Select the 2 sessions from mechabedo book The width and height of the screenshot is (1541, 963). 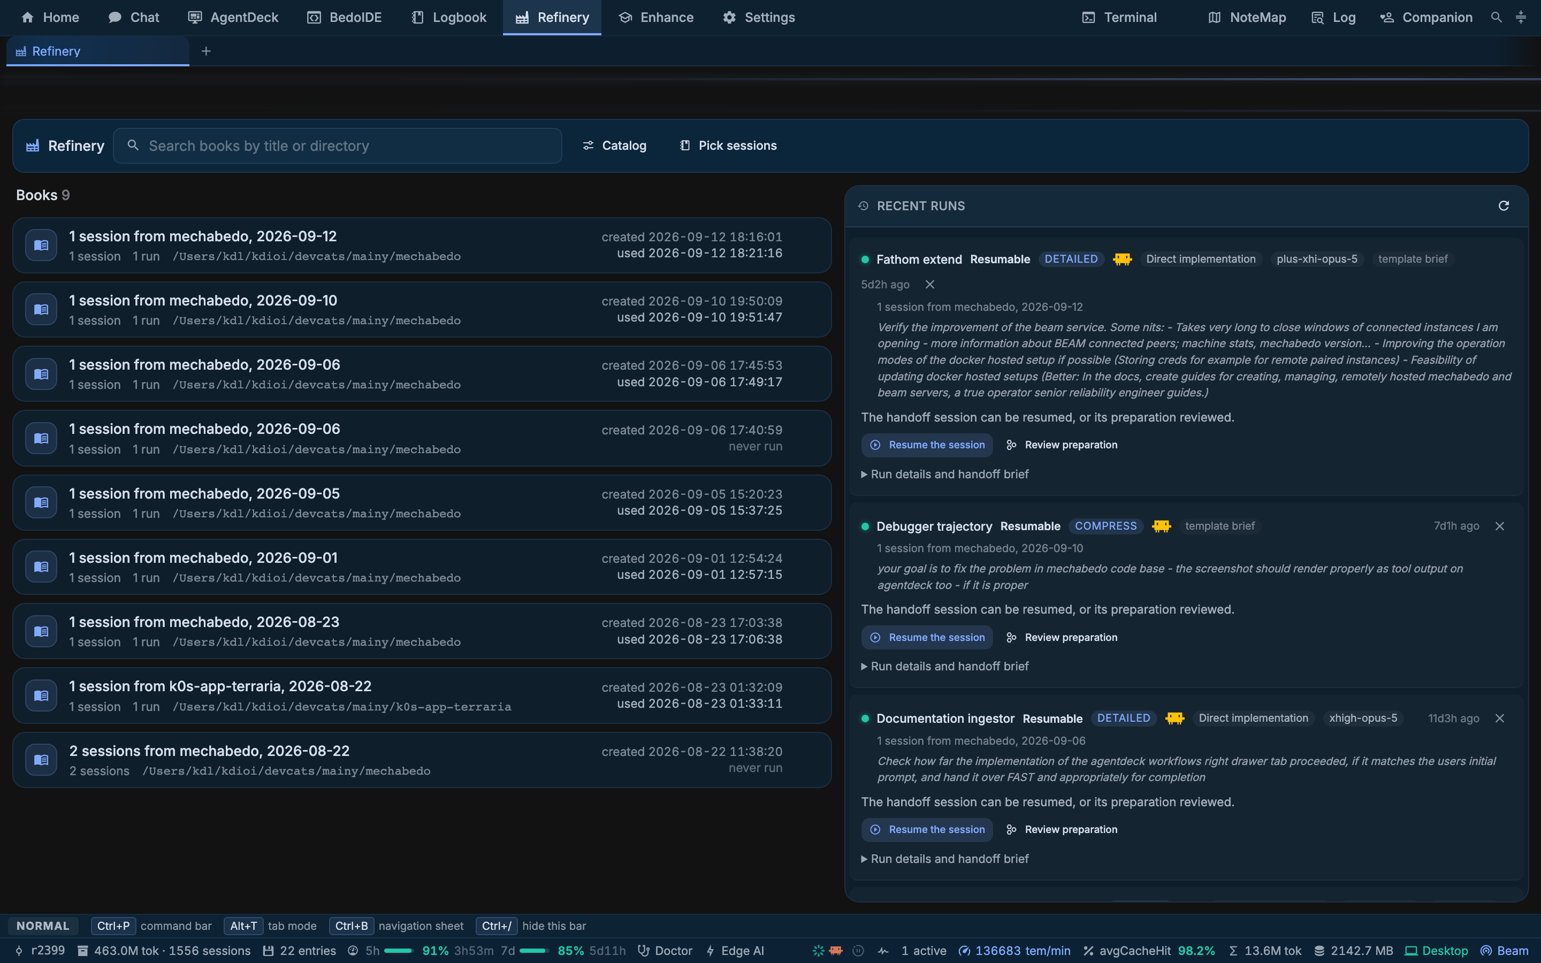pos(422,760)
